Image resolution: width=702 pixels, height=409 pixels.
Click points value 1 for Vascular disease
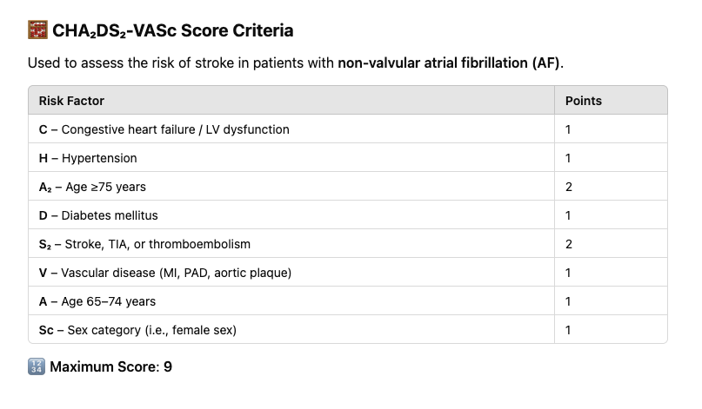click(568, 273)
